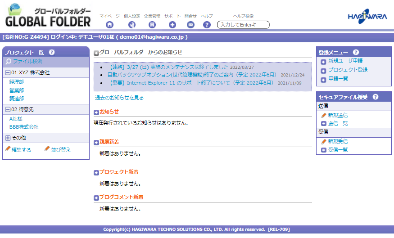The height and width of the screenshot is (238, 394).
Task: Open the support plus icon
Action: pyautogui.click(x=172, y=25)
